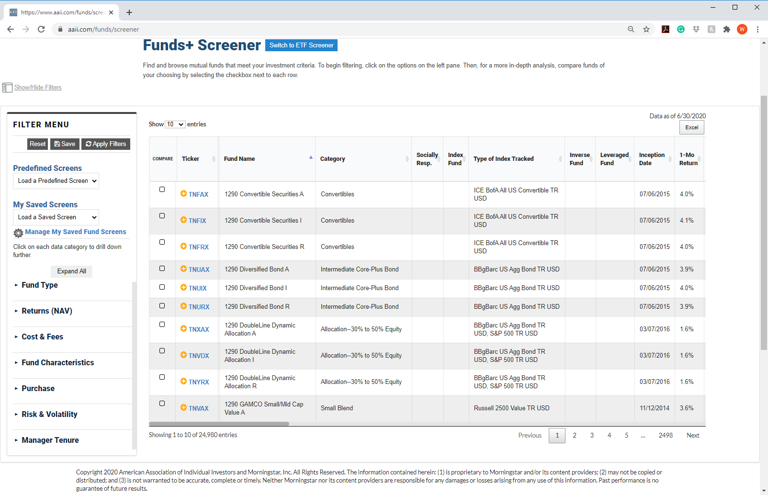The width and height of the screenshot is (768, 495).
Task: Open a new browser tab
Action: click(x=129, y=12)
